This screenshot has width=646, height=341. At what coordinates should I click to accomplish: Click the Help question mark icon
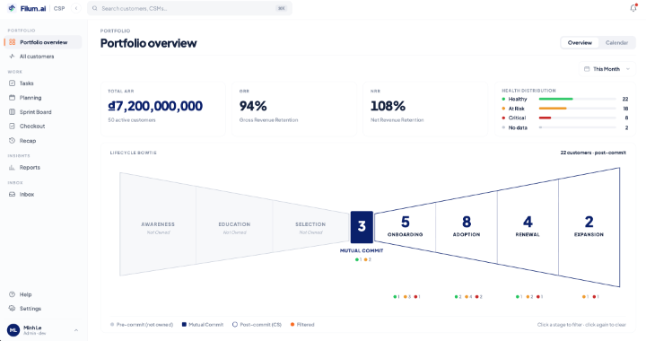[12, 294]
